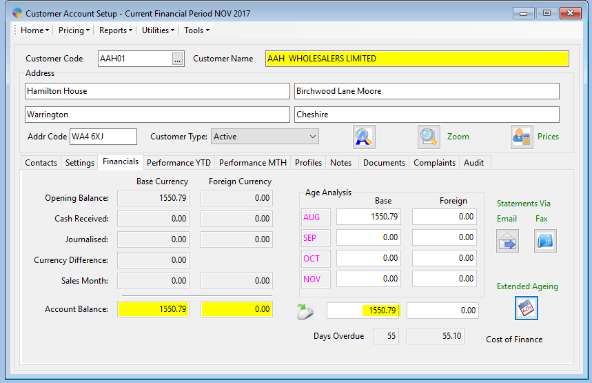592x383 pixels.
Task: Click the Cost of Finance value 55.10
Action: [436, 336]
